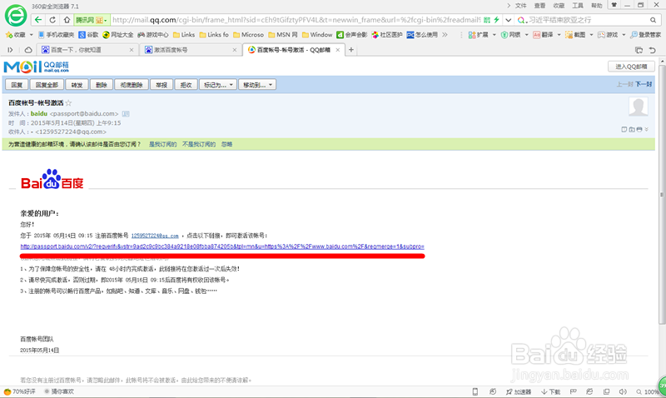The image size is (666, 398).
Task: Click inside the address bar URL field
Action: pyautogui.click(x=296, y=20)
